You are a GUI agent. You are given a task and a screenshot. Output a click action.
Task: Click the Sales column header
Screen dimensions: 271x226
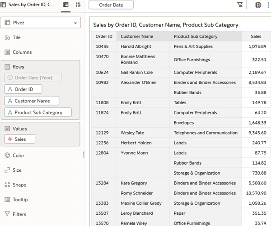tap(256, 37)
